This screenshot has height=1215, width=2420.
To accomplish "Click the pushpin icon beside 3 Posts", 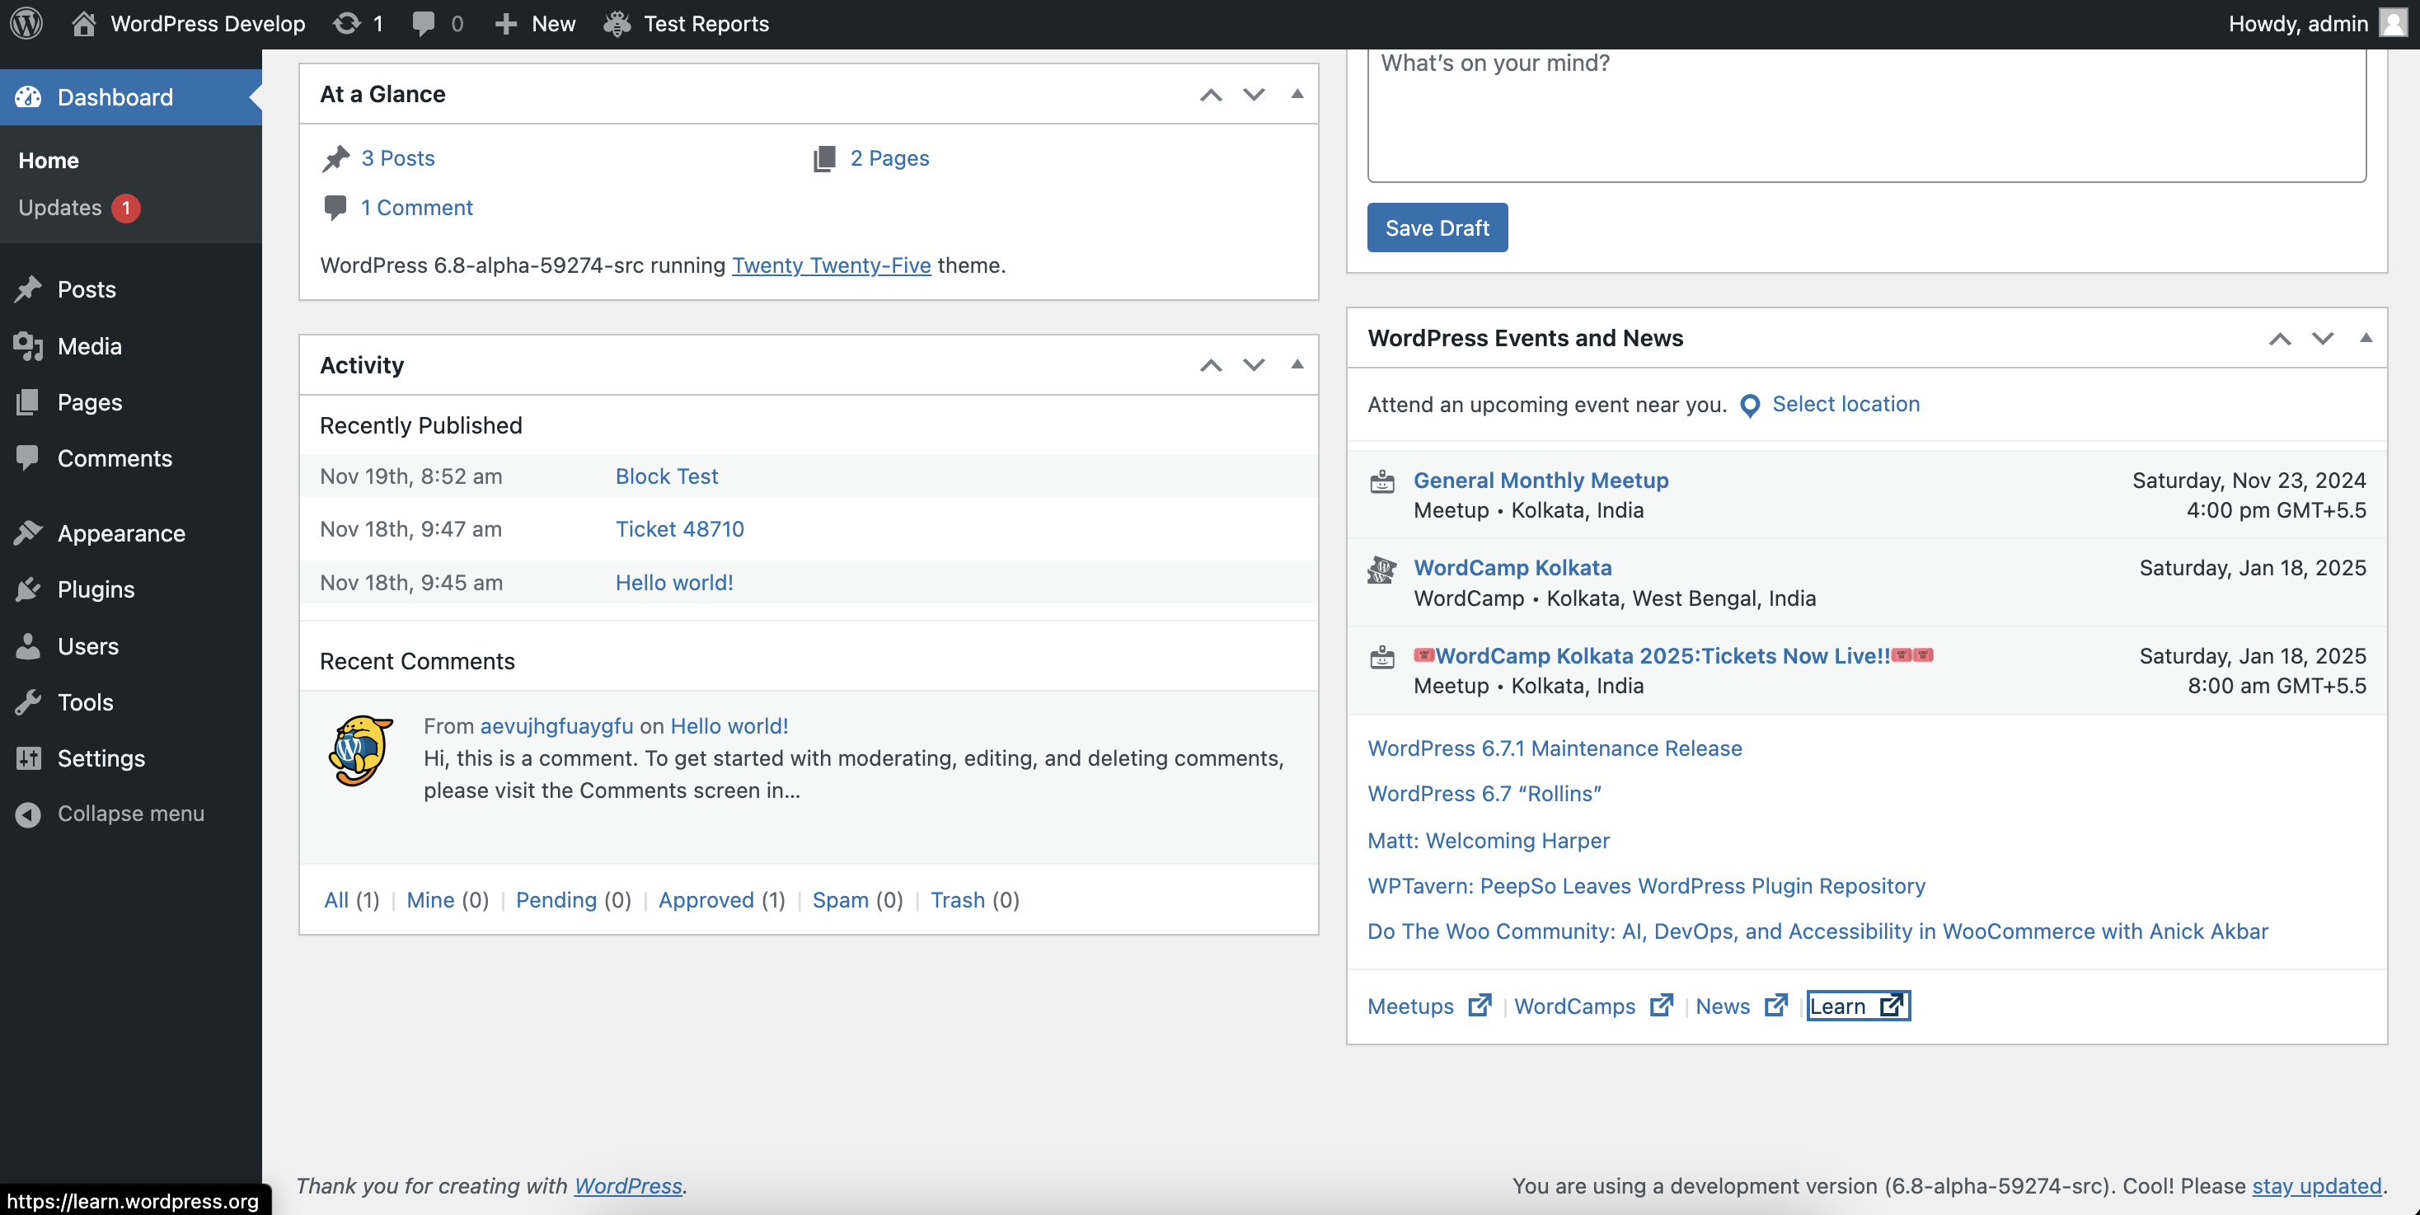I will pyautogui.click(x=335, y=158).
